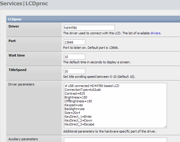
Task: Click into the TitleSpeed input box
Action: 75,71
